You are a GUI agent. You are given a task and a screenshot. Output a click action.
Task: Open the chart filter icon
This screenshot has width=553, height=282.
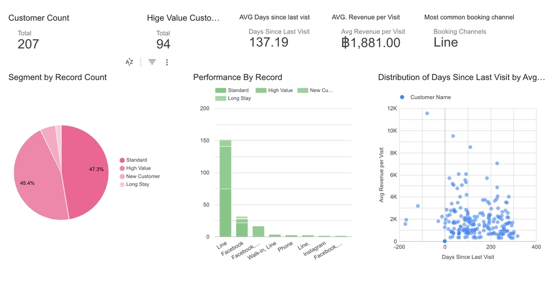(152, 62)
